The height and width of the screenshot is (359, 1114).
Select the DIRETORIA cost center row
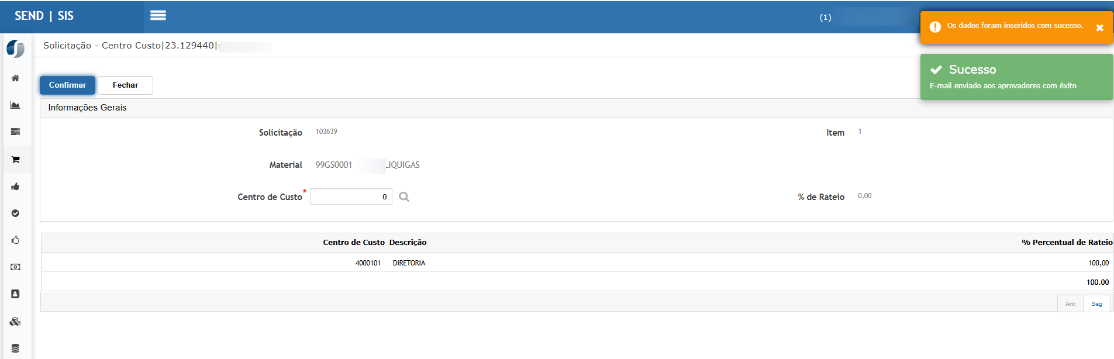[409, 263]
